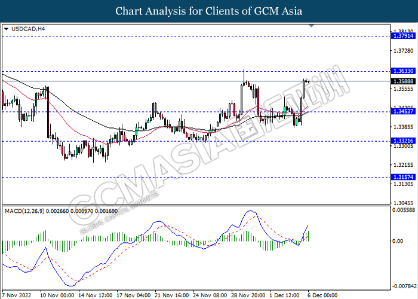The height and width of the screenshot is (299, 418).
Task: Click the 21 Nov 16:00 time label
Action: tap(172, 295)
